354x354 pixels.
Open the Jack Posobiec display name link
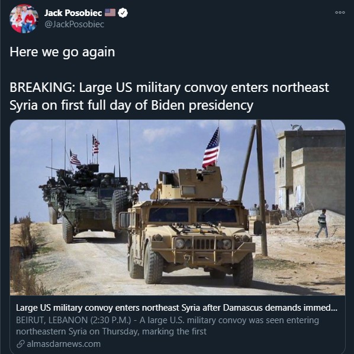[x=73, y=13]
